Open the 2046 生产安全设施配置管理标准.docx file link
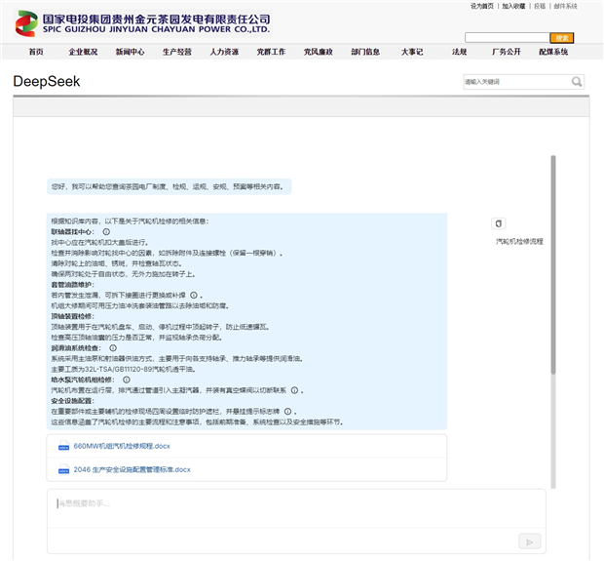The width and height of the screenshot is (604, 561). [x=132, y=469]
